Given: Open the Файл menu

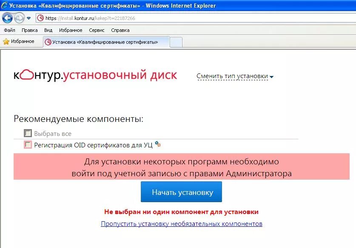Looking at the screenshot, I should pyautogui.click(x=9, y=30).
